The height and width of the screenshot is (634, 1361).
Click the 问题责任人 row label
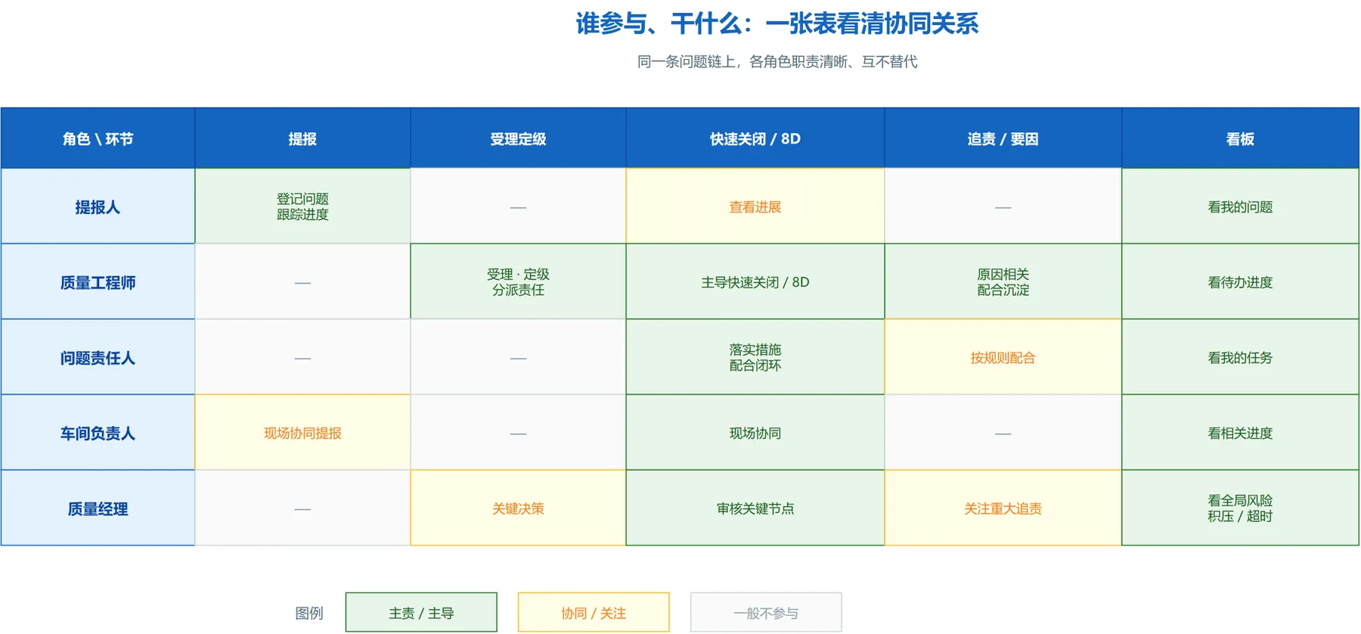pos(98,358)
